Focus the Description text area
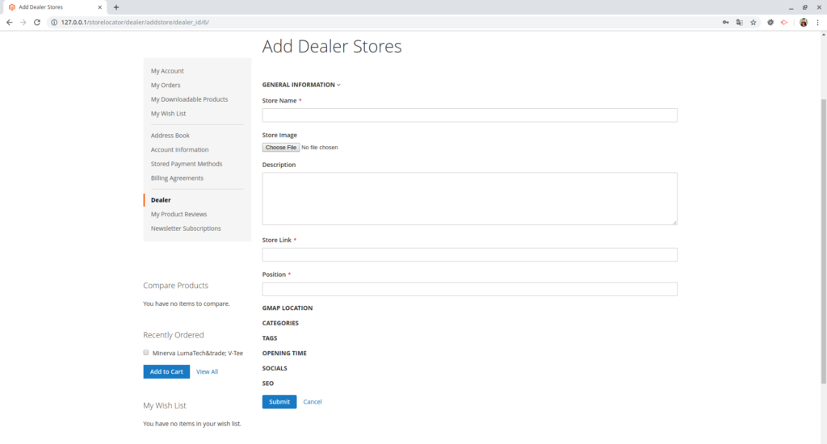 pyautogui.click(x=469, y=199)
